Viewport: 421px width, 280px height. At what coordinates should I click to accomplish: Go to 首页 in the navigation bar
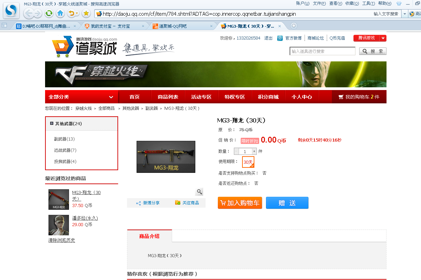[x=135, y=97]
